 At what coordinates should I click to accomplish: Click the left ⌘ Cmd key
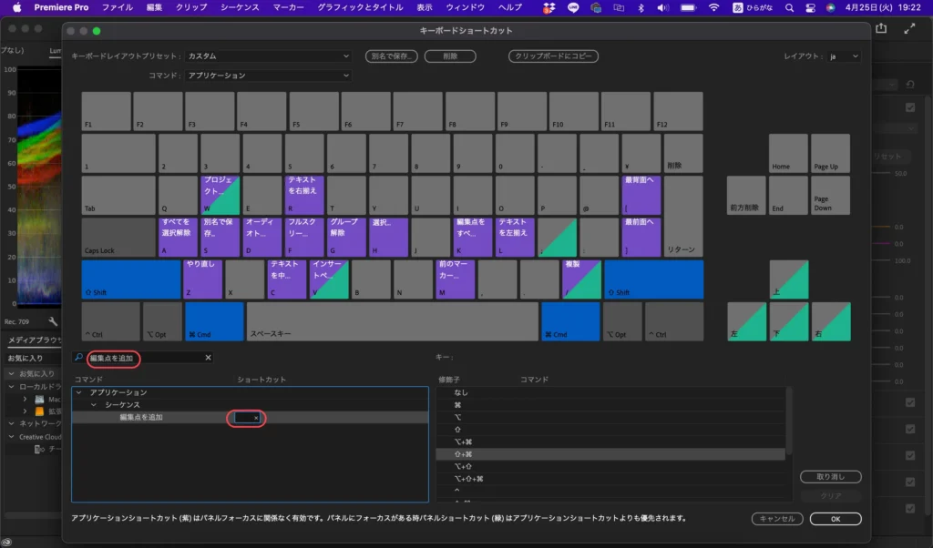(x=214, y=322)
